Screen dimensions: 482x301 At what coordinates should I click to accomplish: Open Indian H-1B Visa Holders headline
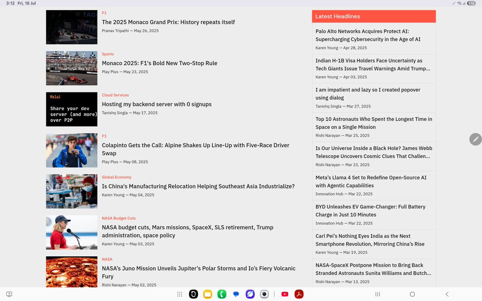coord(373,65)
